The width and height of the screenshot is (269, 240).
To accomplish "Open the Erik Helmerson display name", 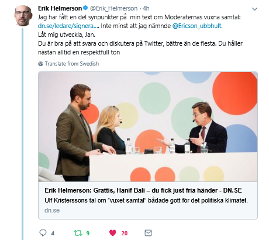I will point(60,8).
